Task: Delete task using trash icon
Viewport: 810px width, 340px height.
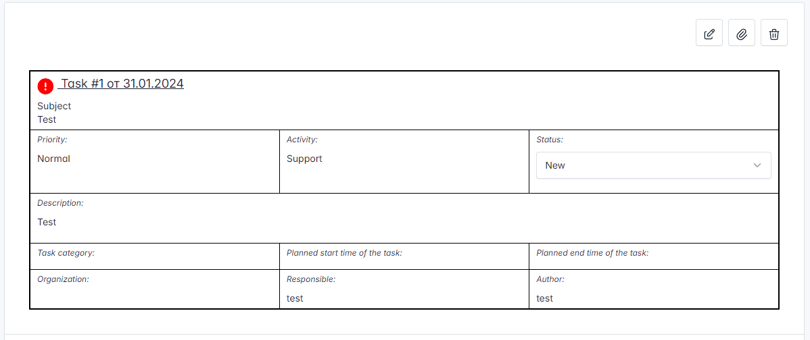Action: coord(774,32)
